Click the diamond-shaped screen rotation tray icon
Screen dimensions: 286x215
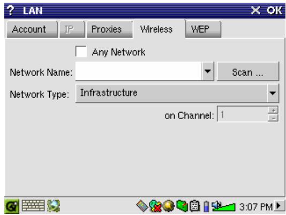[x=142, y=206]
